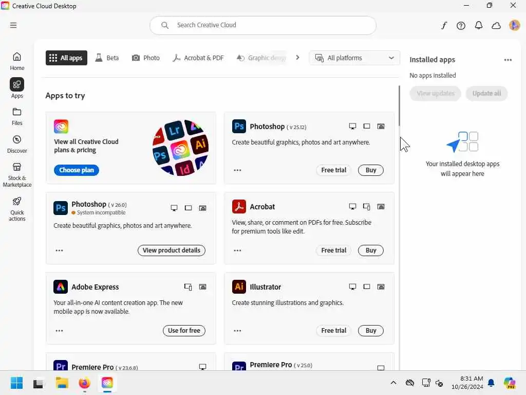Screen dimensions: 526x395
Task: Click desktop platform icon on Illustrator card
Action: point(352,286)
